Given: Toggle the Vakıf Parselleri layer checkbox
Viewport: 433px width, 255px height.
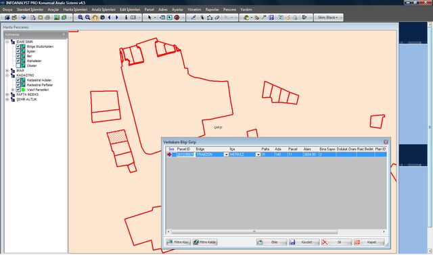Looking at the screenshot, I should pyautogui.click(x=18, y=90).
